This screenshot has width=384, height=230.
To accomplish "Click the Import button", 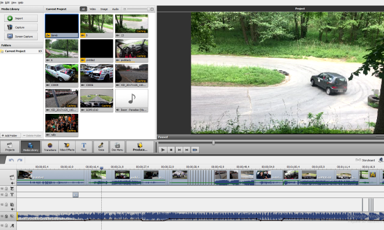I will coord(21,19).
